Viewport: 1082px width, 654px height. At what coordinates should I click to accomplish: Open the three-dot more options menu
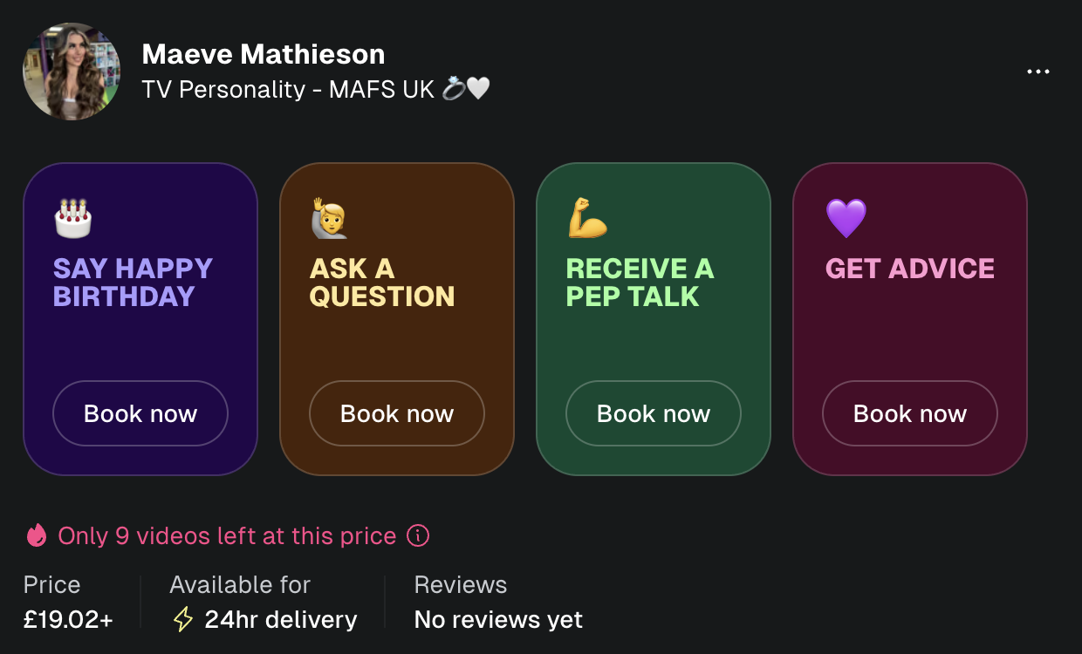(x=1038, y=72)
